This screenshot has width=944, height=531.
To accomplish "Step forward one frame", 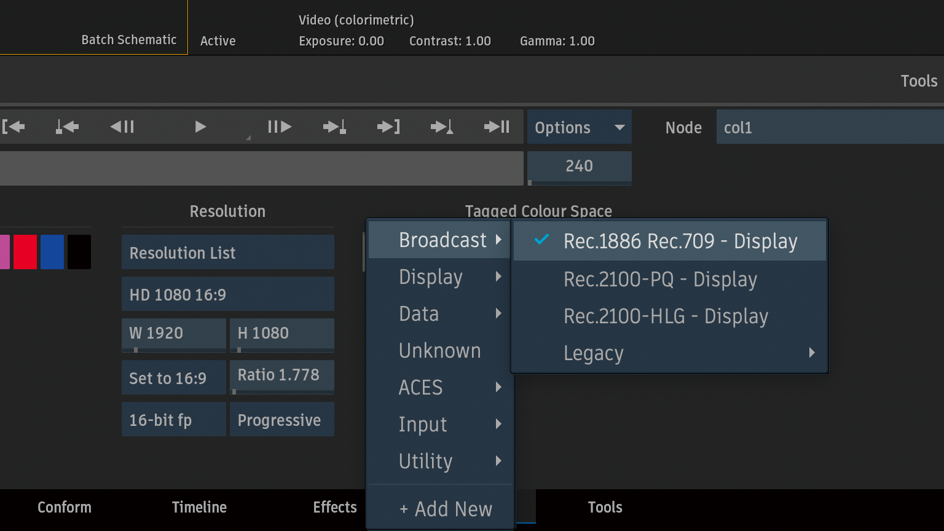I will point(280,127).
